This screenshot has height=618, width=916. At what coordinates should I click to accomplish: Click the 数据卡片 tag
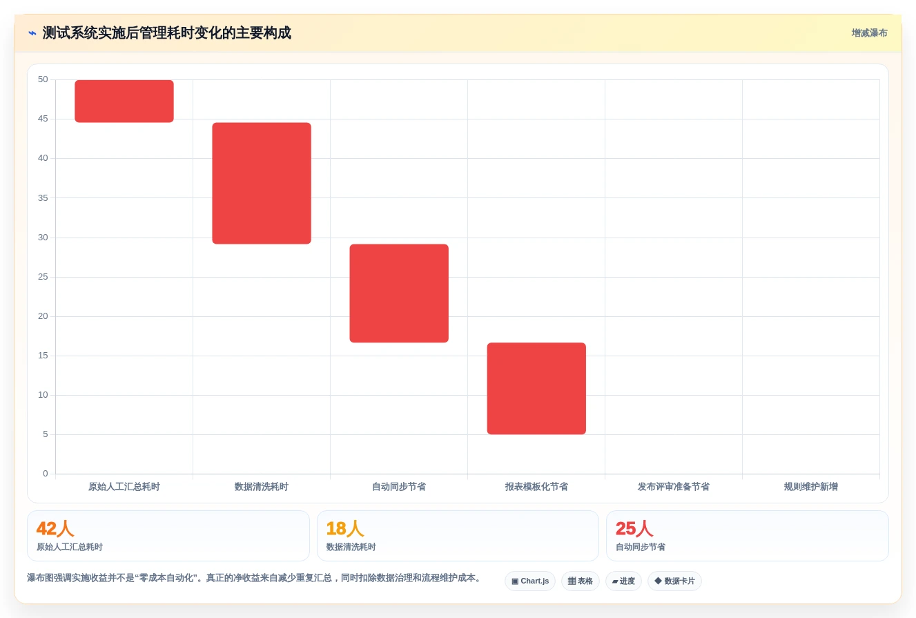coord(674,581)
